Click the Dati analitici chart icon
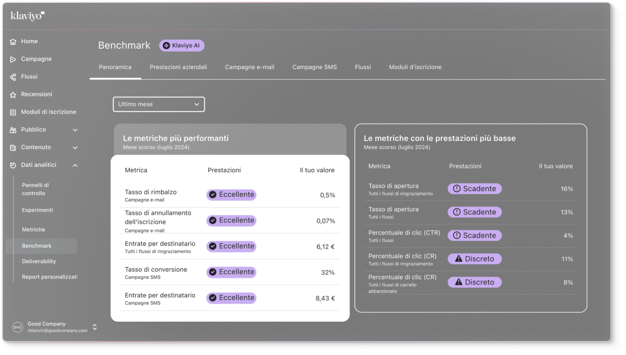The width and height of the screenshot is (626, 355). [13, 165]
